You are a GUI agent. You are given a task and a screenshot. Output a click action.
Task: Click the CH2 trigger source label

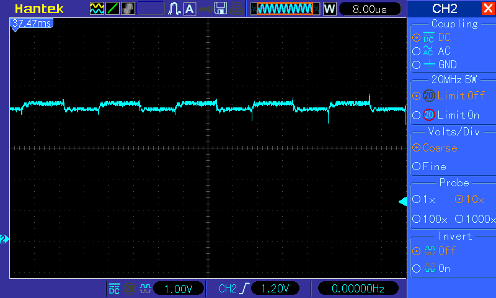pos(228,289)
